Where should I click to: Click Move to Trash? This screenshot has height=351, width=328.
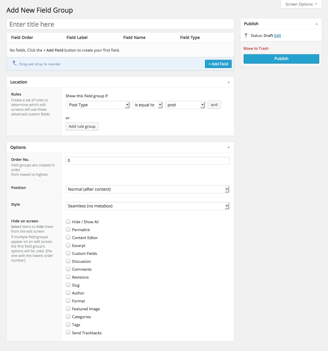tap(256, 48)
